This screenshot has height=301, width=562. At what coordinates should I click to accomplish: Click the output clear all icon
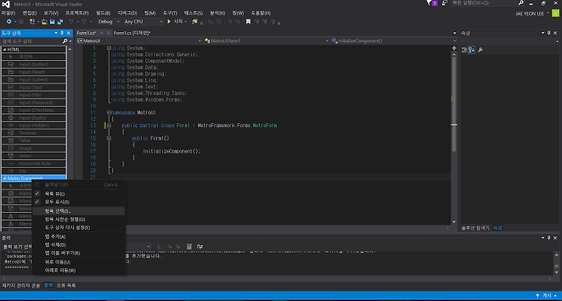pos(189,246)
